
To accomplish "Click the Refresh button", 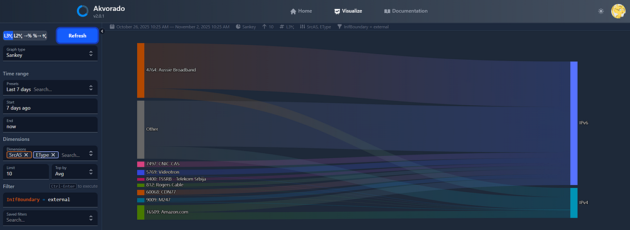I will click(77, 36).
